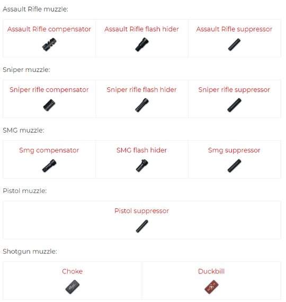Click the Assault Rifle compensator icon
The width and height of the screenshot is (286, 302).
pos(49,44)
